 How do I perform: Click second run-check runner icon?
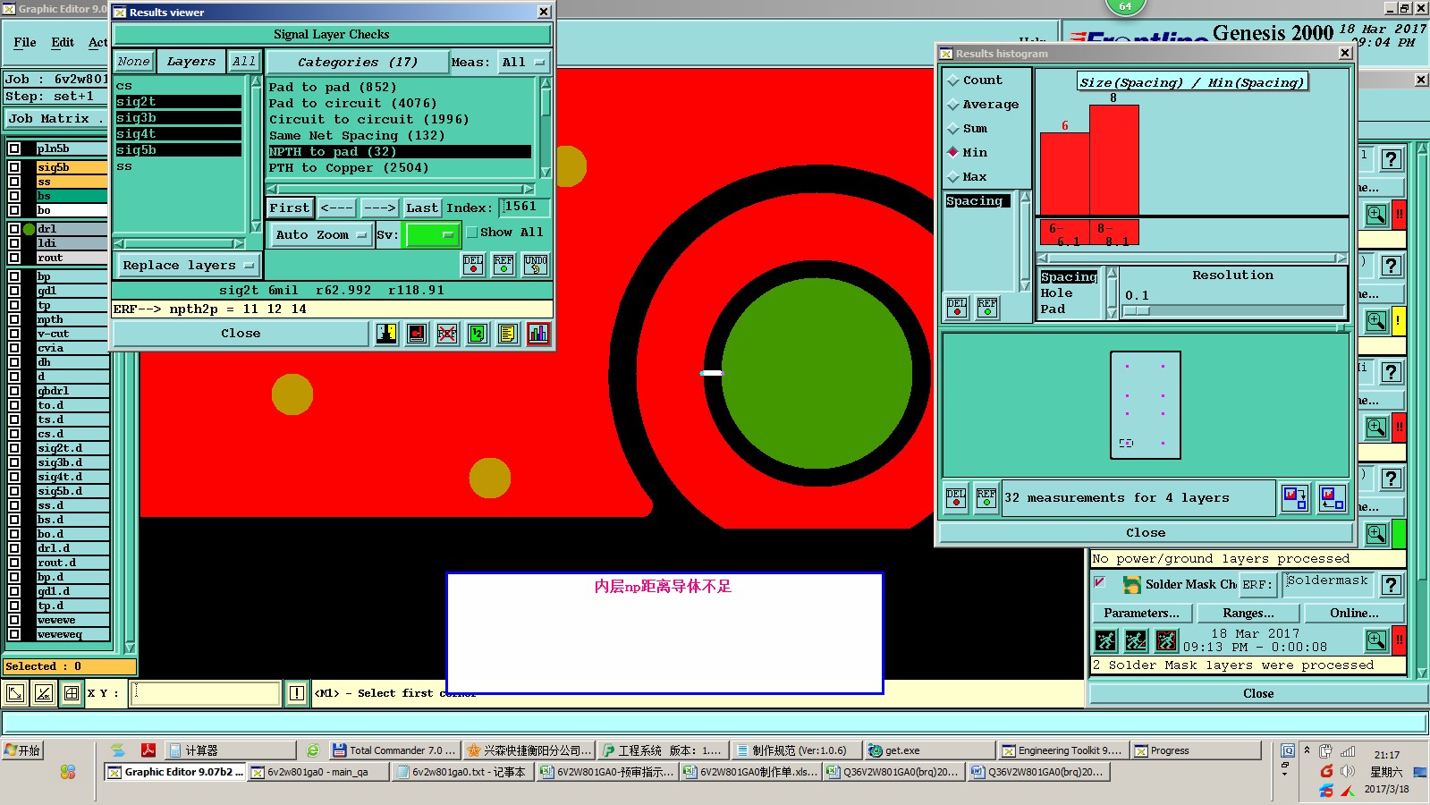(1137, 640)
